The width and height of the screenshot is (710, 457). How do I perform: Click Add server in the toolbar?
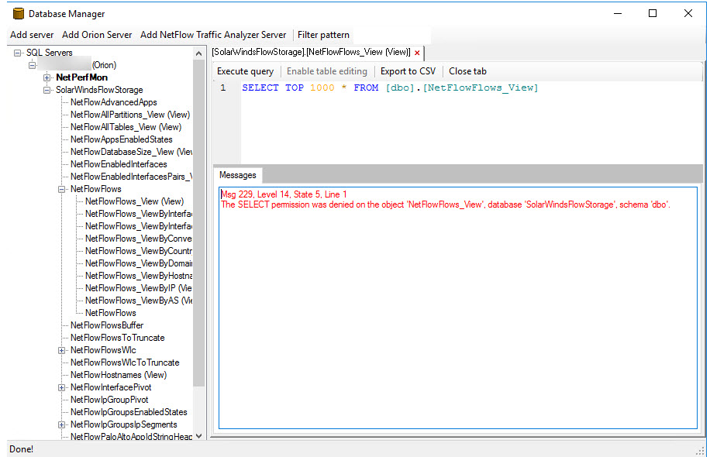[x=32, y=35]
